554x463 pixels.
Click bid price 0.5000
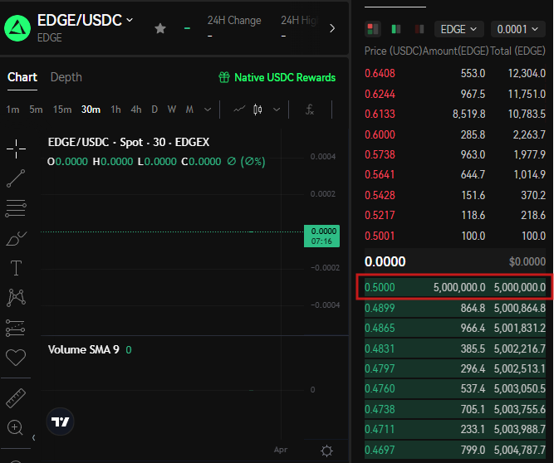[x=380, y=287]
